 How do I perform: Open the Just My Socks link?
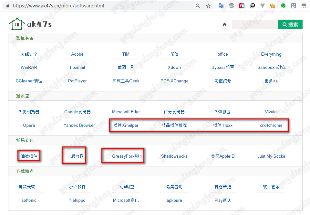tap(271, 156)
